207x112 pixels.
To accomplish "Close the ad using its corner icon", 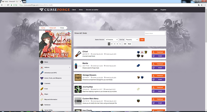I will 70,32.
